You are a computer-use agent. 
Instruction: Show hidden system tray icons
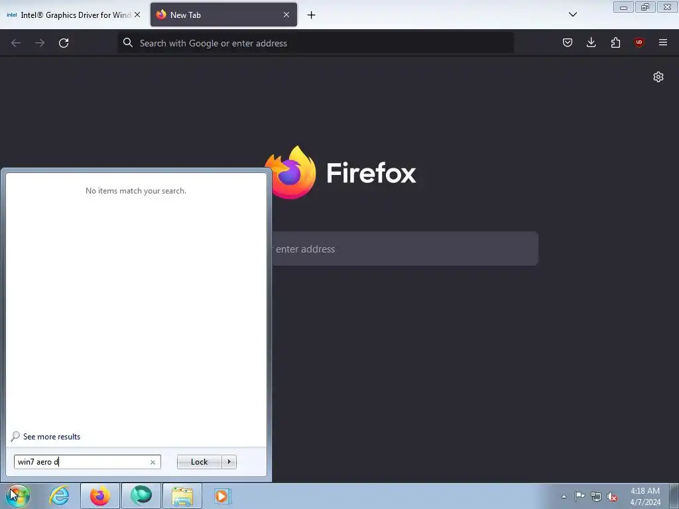[564, 496]
